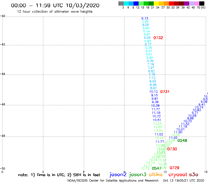Click the 8.38 wave height value
This screenshot has width=208, height=183.
tap(153, 85)
